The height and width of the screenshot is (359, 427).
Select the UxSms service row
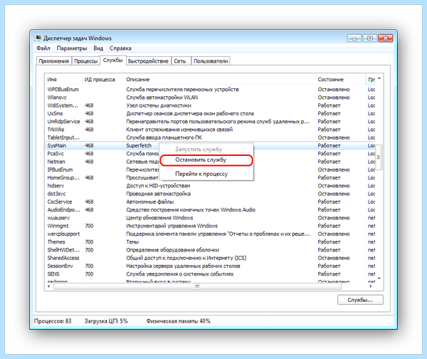210,113
